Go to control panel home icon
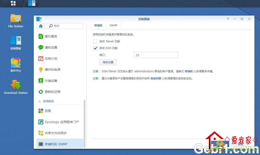Viewport: 260px width, 155px height. [x=41, y=26]
